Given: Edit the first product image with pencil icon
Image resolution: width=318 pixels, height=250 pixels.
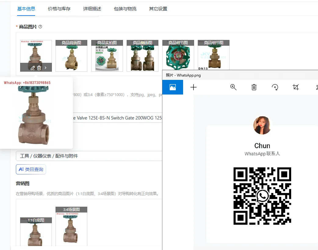Looking at the screenshot, I should [x=33, y=68].
